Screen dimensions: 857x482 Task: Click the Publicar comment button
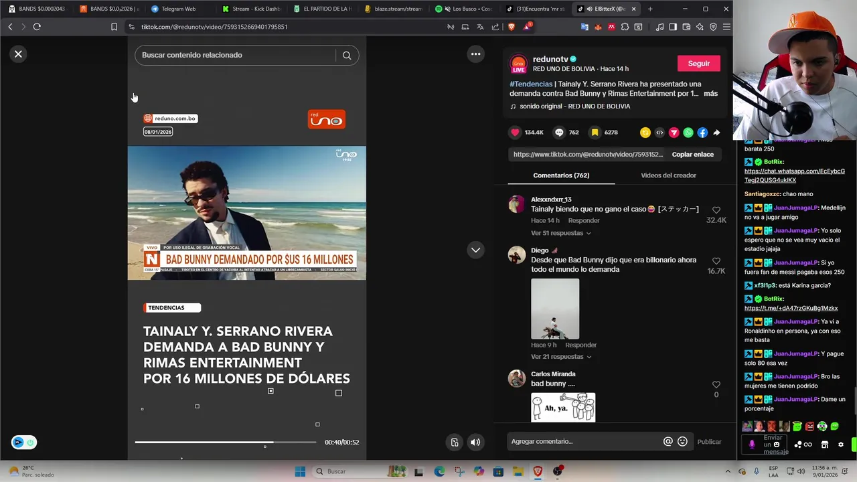point(709,442)
